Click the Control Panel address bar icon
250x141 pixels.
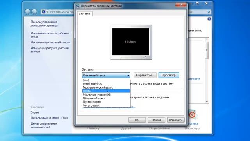[x=43, y=12]
